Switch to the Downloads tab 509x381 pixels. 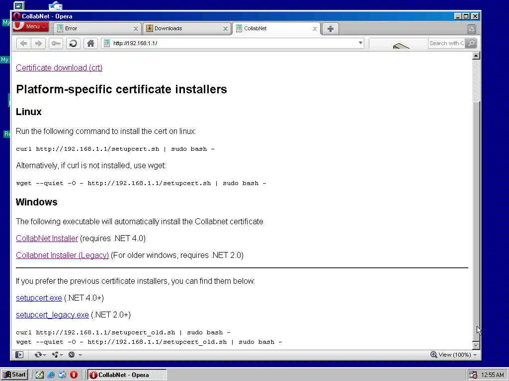187,28
